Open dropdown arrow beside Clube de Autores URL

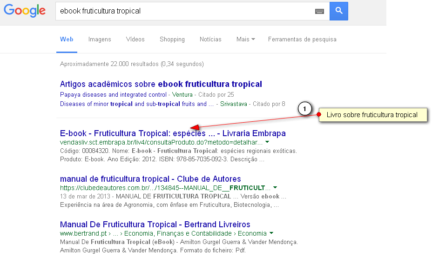tap(275, 188)
